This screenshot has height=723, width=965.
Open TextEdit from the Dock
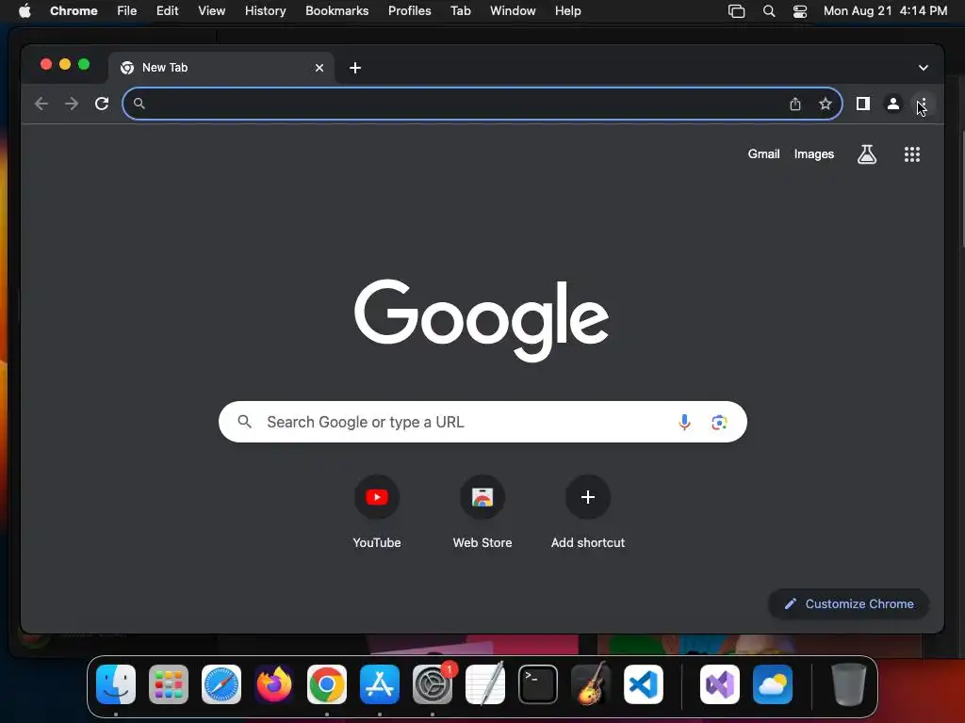[x=485, y=684]
